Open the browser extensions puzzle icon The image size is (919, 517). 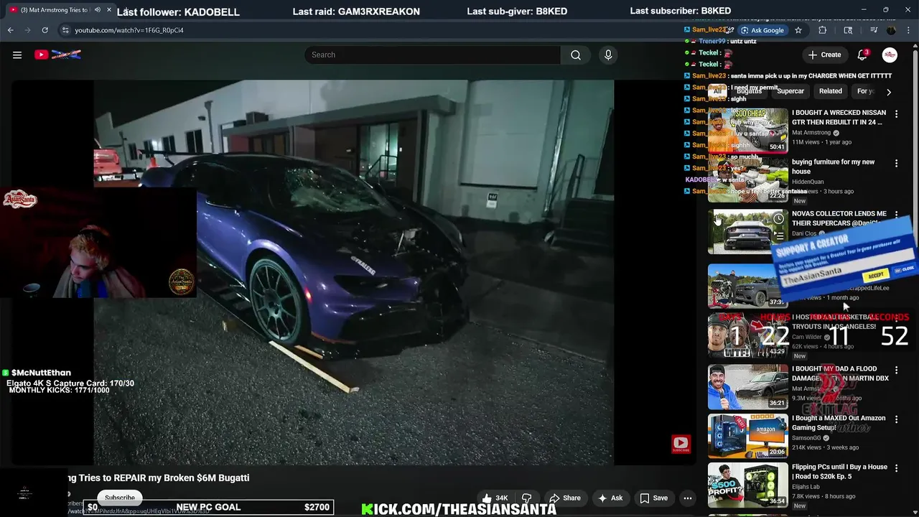coord(823,30)
